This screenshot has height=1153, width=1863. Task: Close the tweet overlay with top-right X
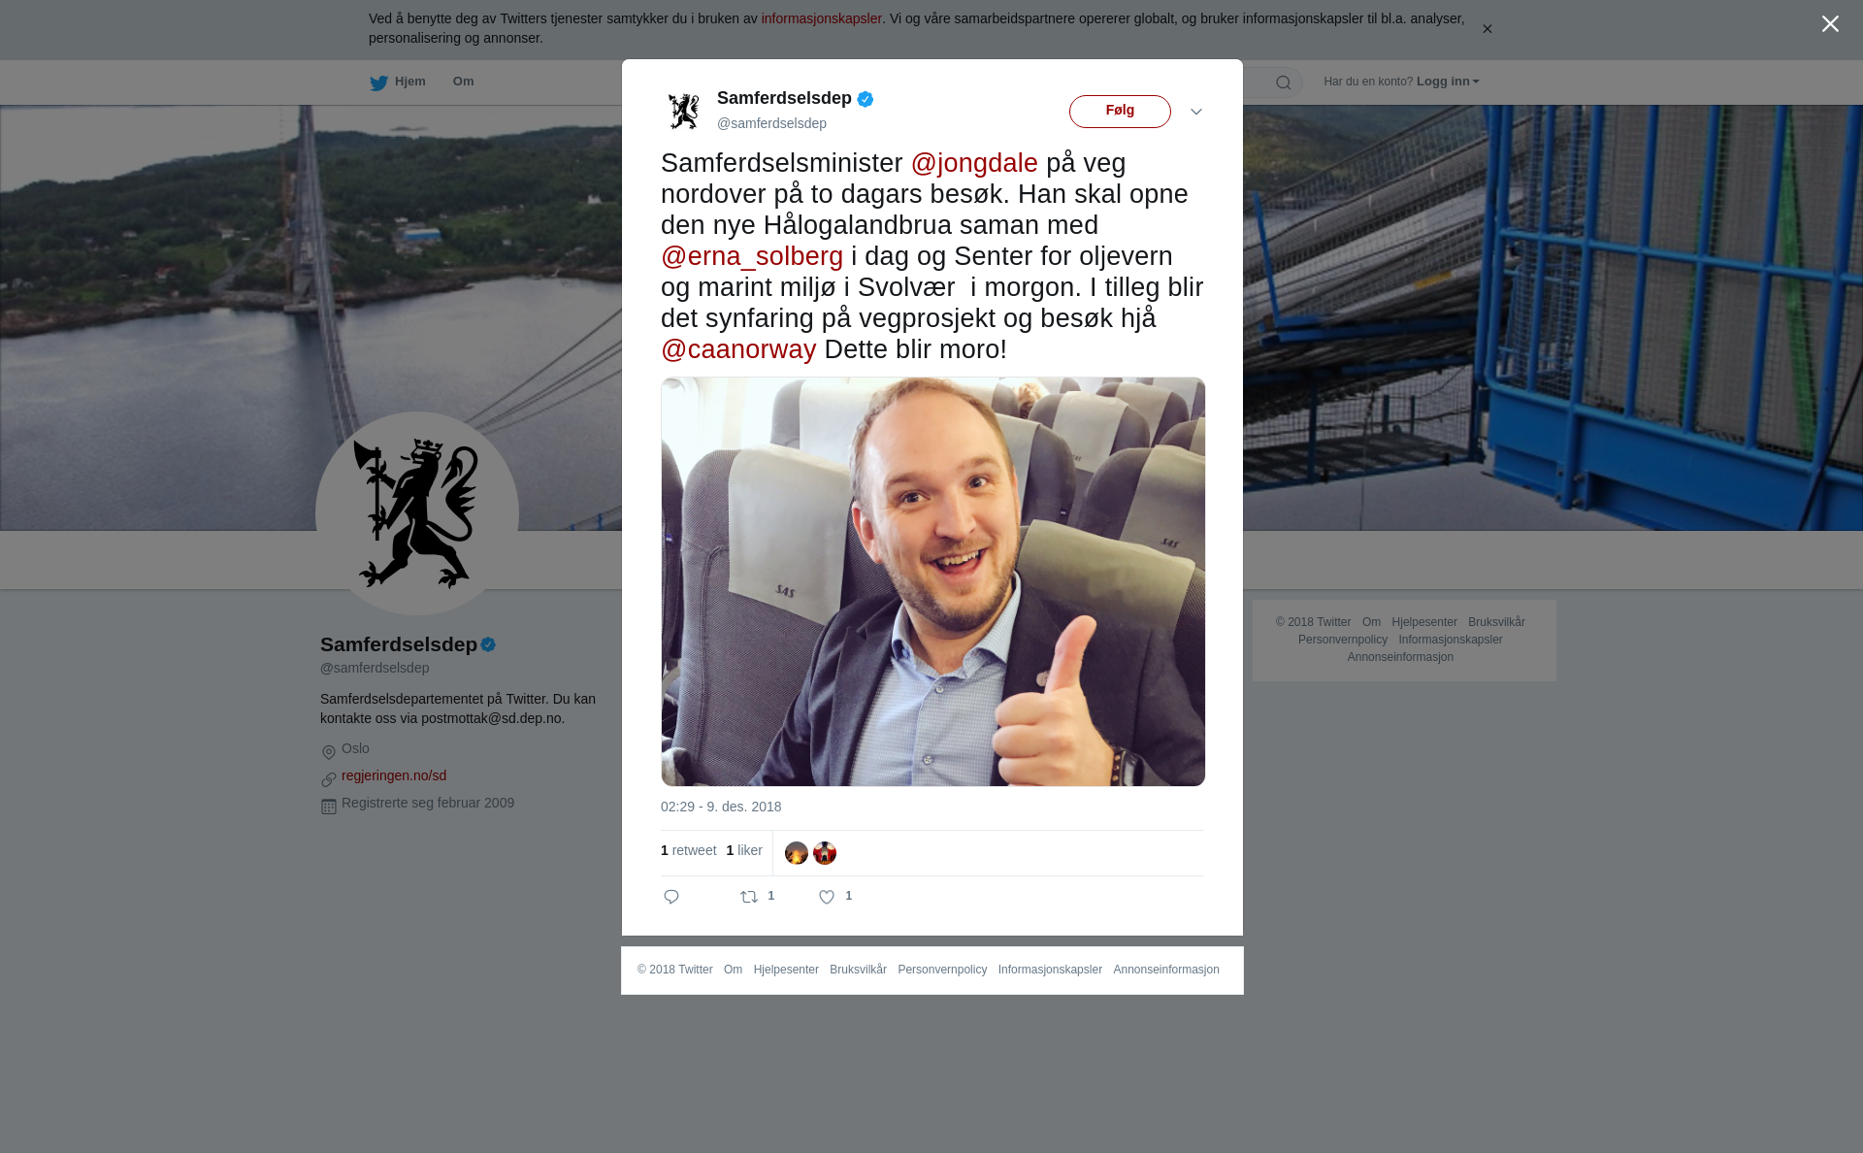1830,24
